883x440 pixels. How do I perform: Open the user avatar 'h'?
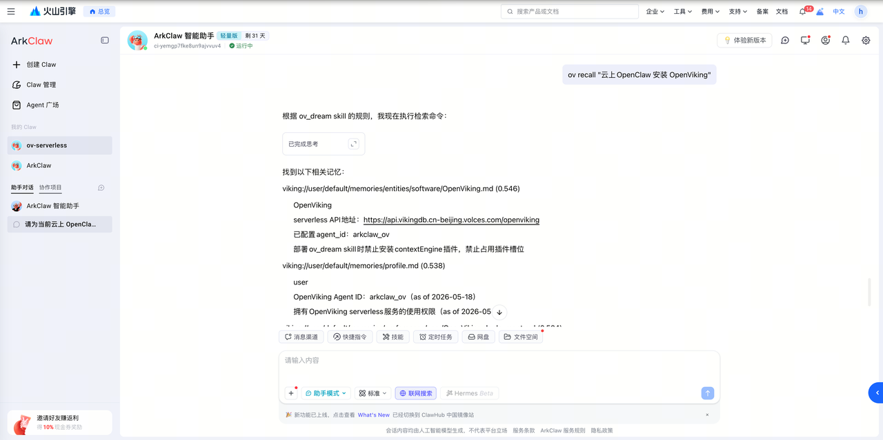(x=861, y=12)
